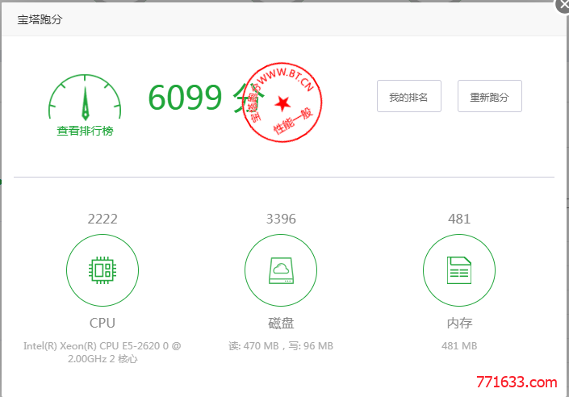
Task: Click the 我的排名 button
Action: pos(409,96)
